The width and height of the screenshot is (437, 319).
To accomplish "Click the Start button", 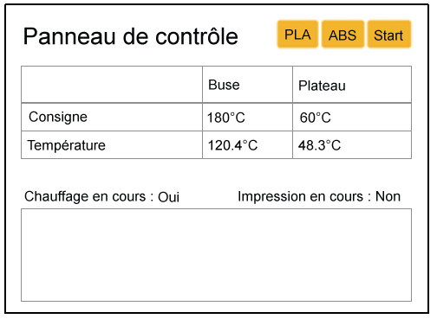I will pos(389,35).
